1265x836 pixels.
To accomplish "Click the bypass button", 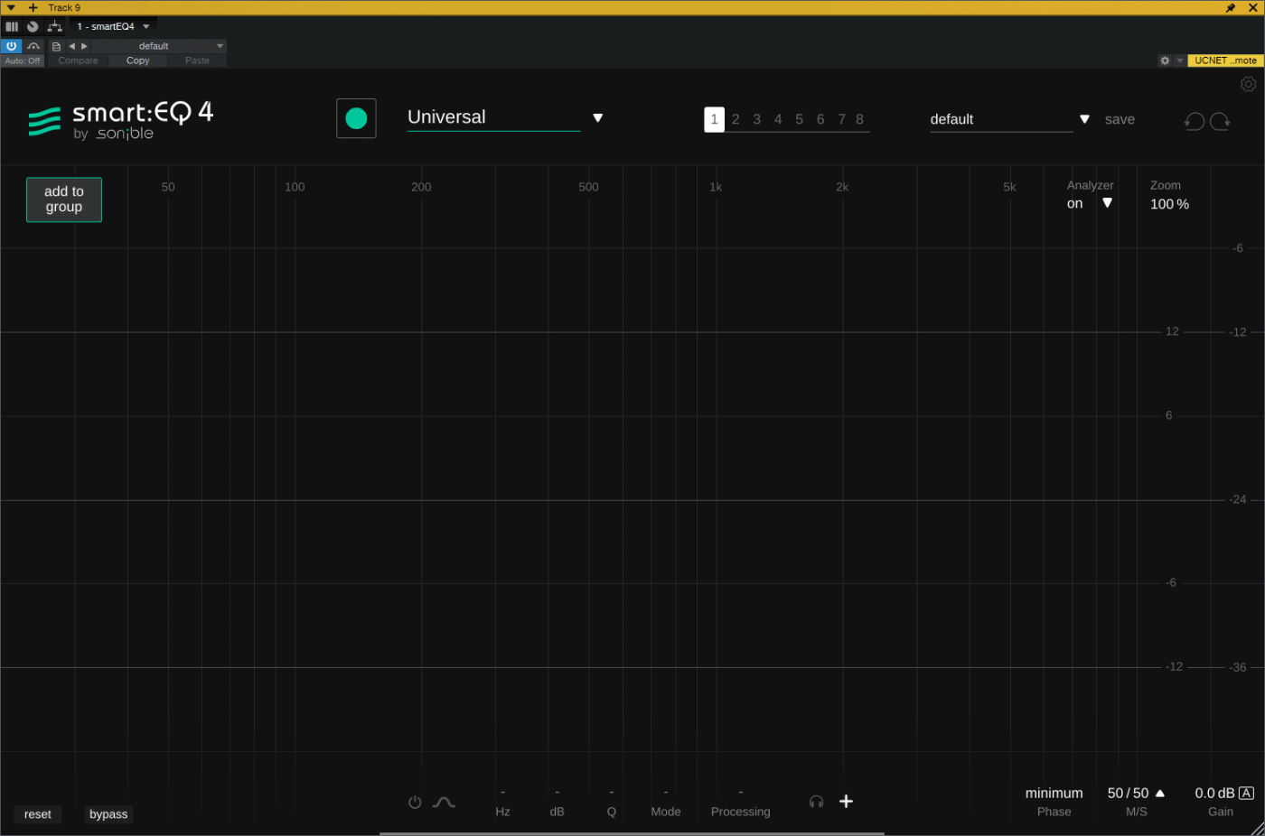I will pyautogui.click(x=108, y=814).
